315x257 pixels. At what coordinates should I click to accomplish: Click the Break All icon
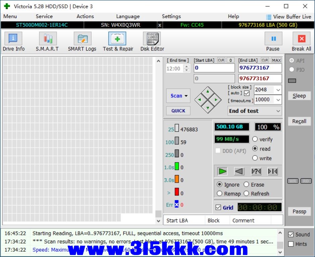[301, 38]
